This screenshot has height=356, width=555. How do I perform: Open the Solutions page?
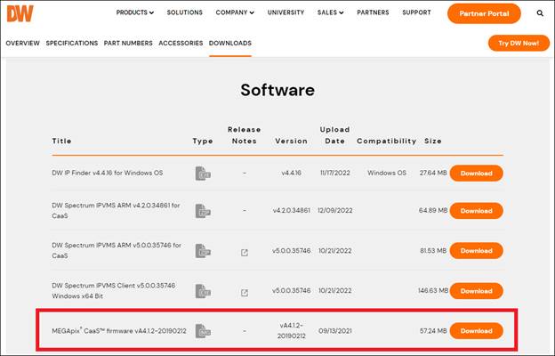tap(185, 12)
